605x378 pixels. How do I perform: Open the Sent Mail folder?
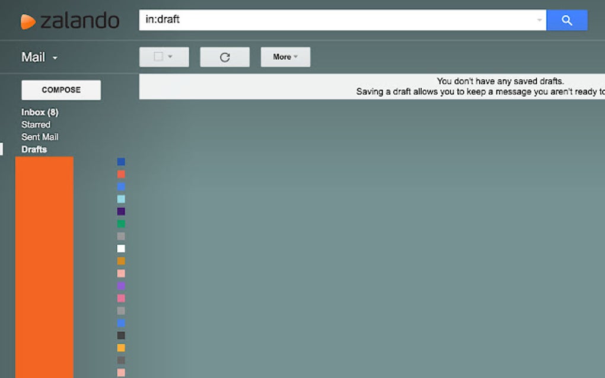pos(39,137)
